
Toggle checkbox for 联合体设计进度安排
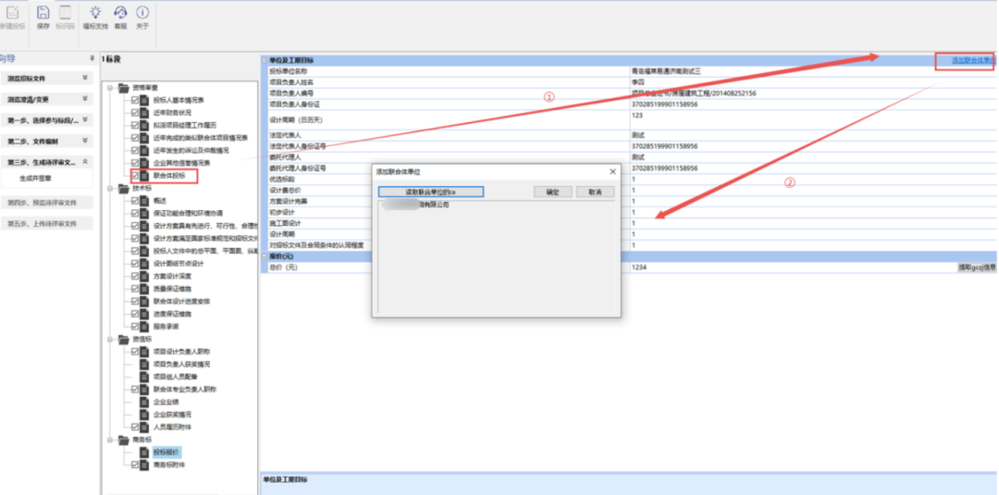[x=134, y=302]
